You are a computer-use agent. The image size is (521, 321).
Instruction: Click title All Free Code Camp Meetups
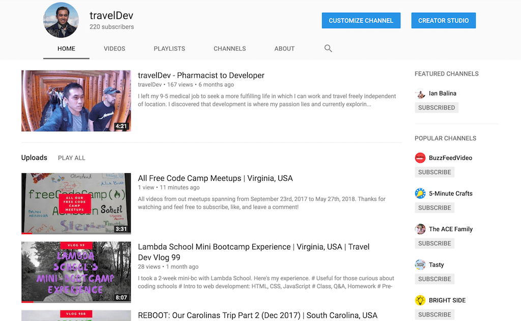[x=215, y=178]
